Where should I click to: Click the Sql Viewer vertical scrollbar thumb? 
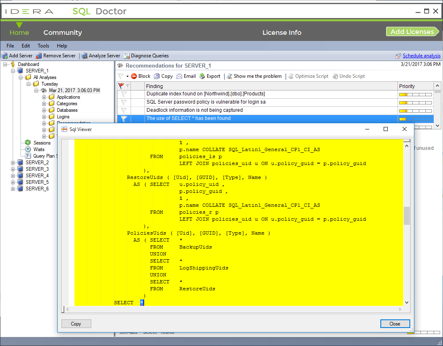point(407,216)
